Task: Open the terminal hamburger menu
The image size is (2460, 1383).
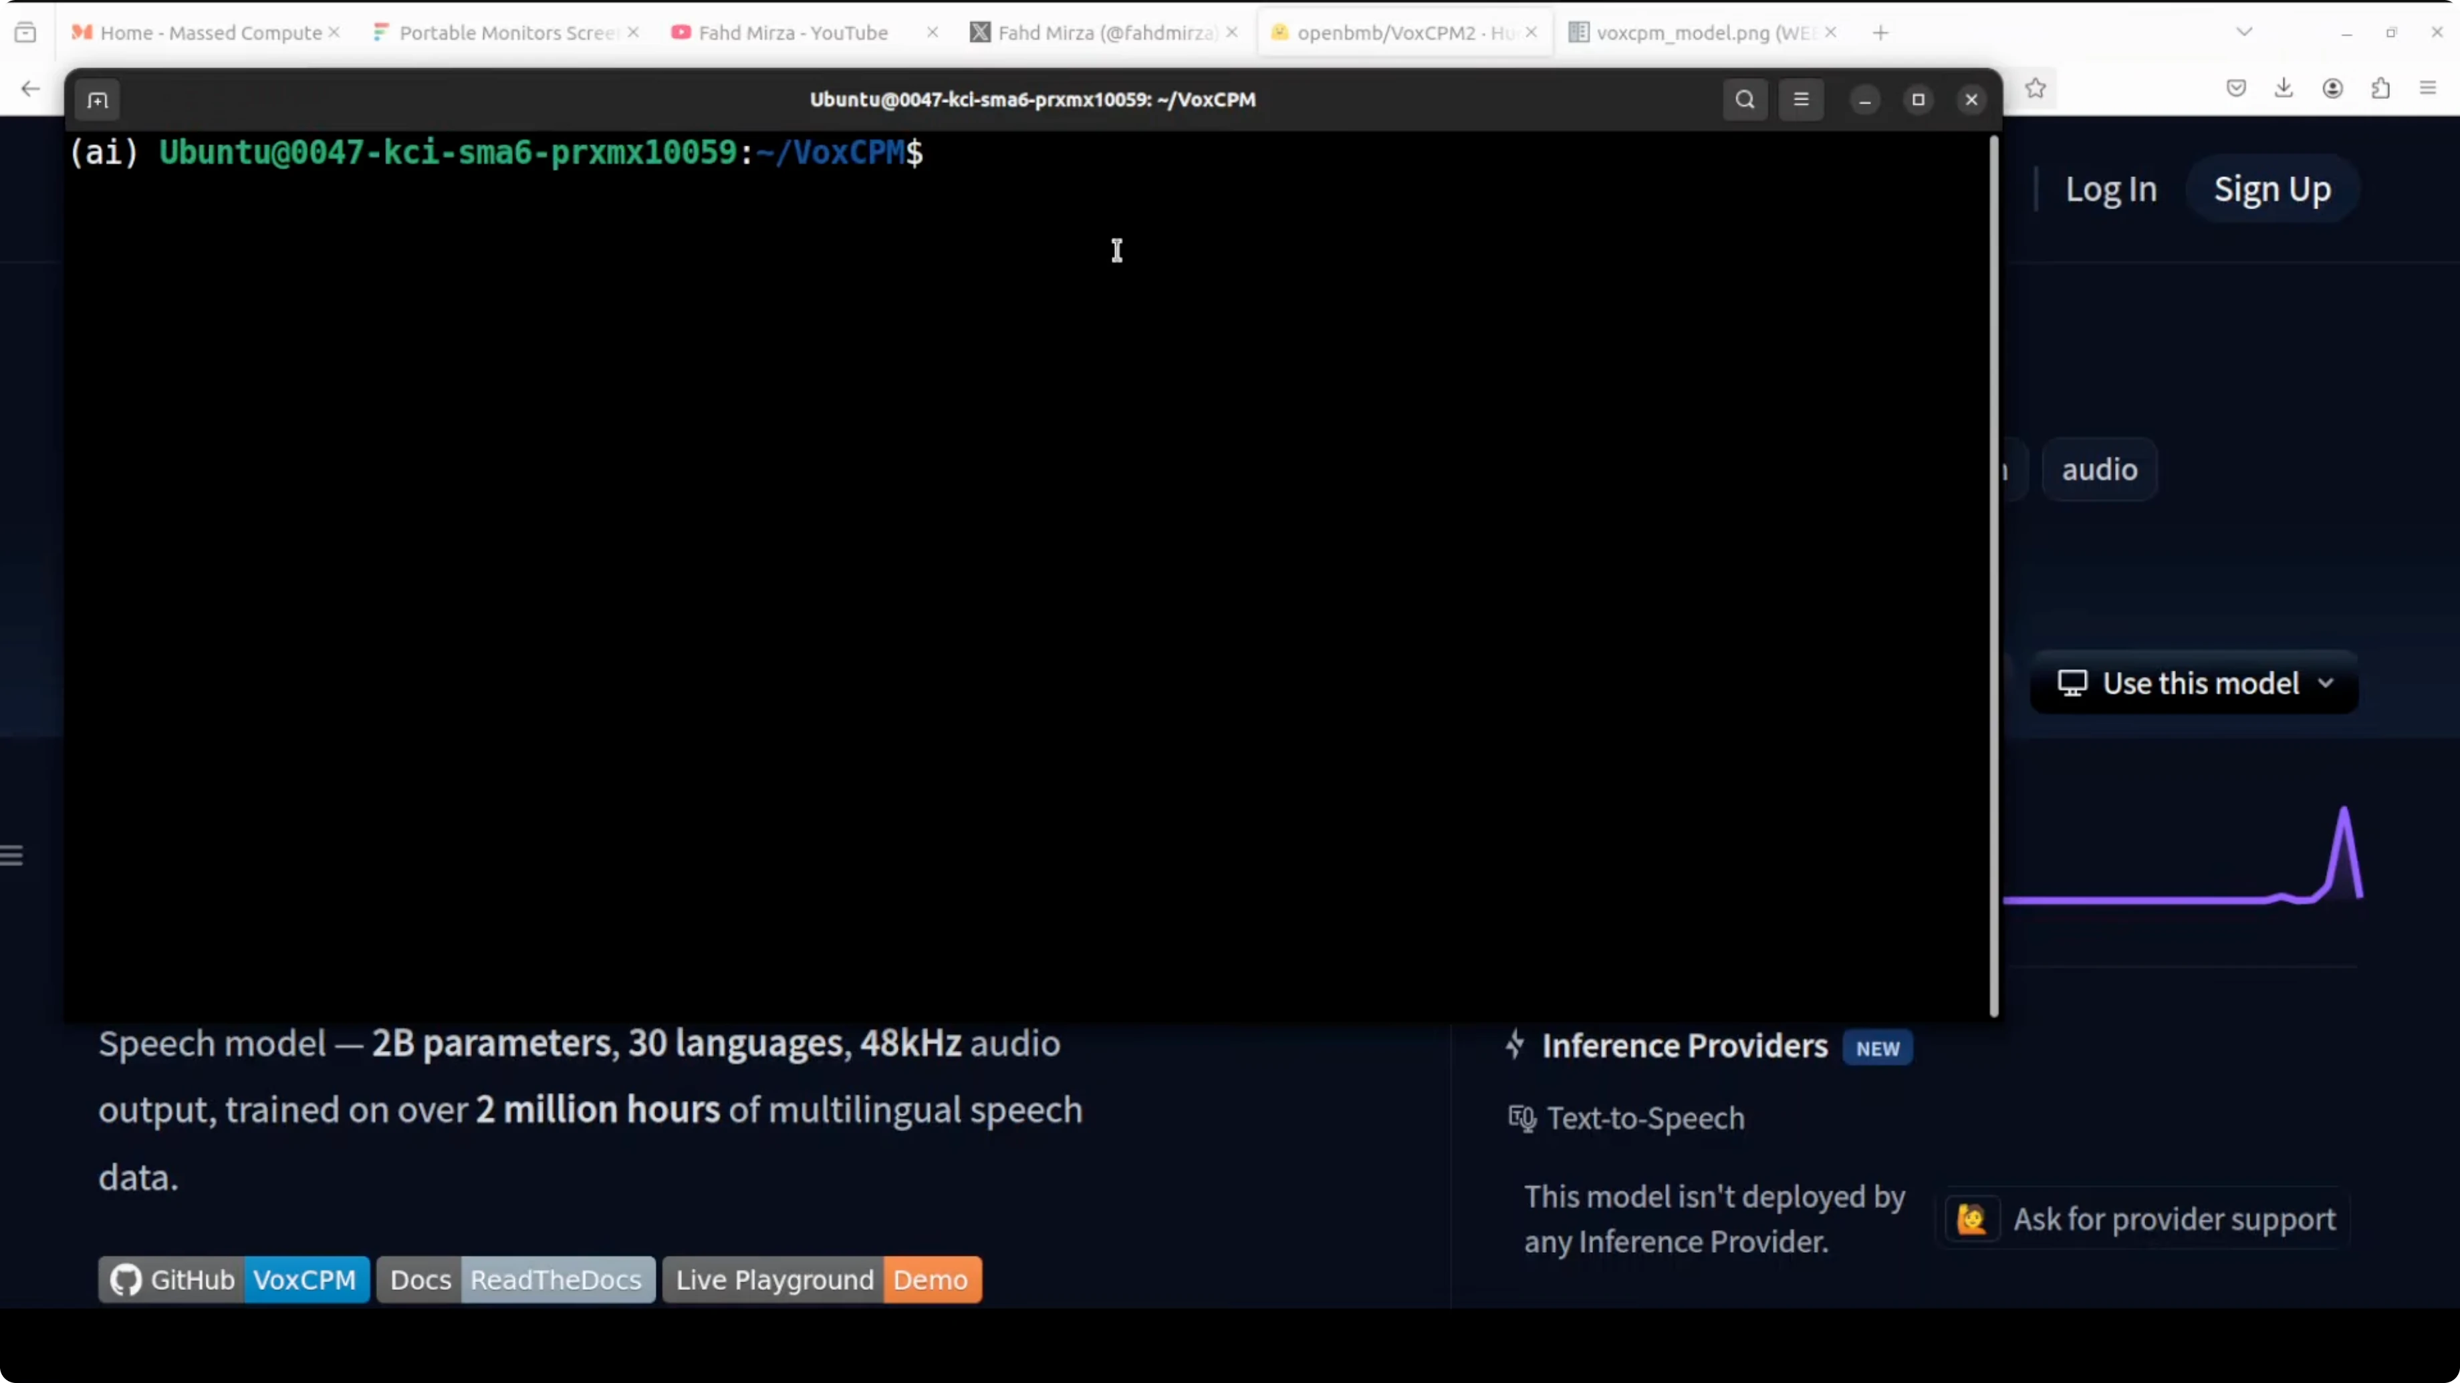Action: pyautogui.click(x=1801, y=100)
